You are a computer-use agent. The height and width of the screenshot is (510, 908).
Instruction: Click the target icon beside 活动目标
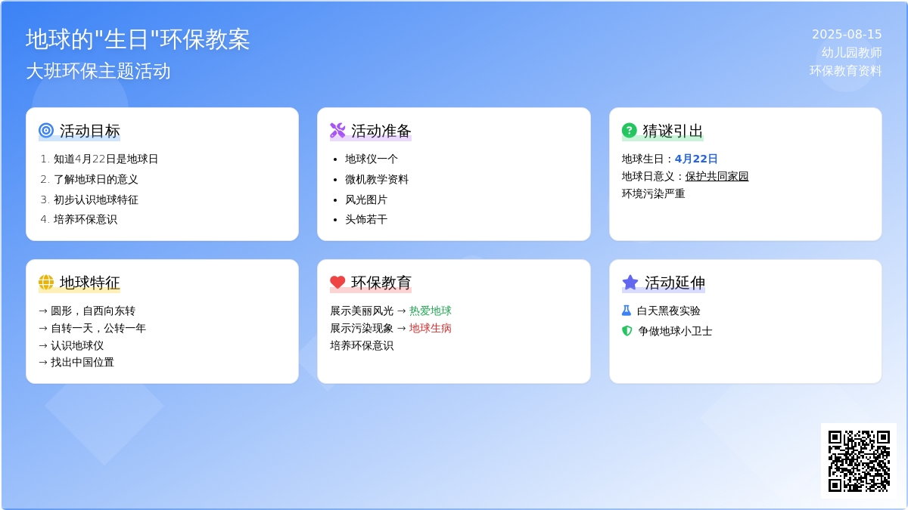(x=46, y=131)
